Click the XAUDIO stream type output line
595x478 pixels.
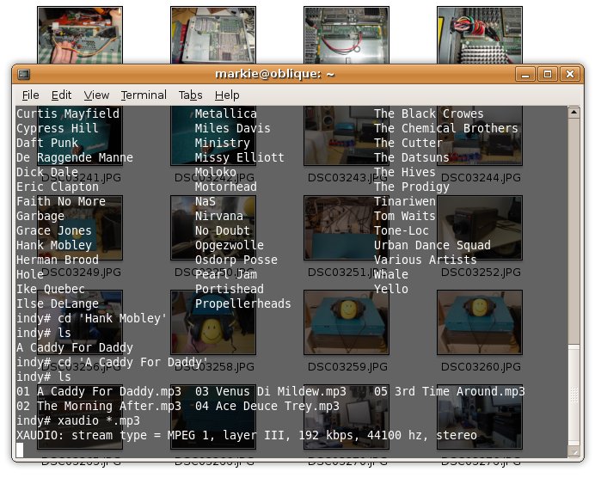click(247, 435)
